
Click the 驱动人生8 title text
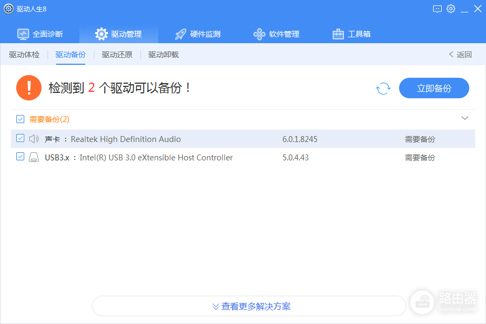click(32, 9)
